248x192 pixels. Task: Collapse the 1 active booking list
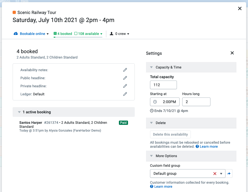pyautogui.click(x=19, y=112)
